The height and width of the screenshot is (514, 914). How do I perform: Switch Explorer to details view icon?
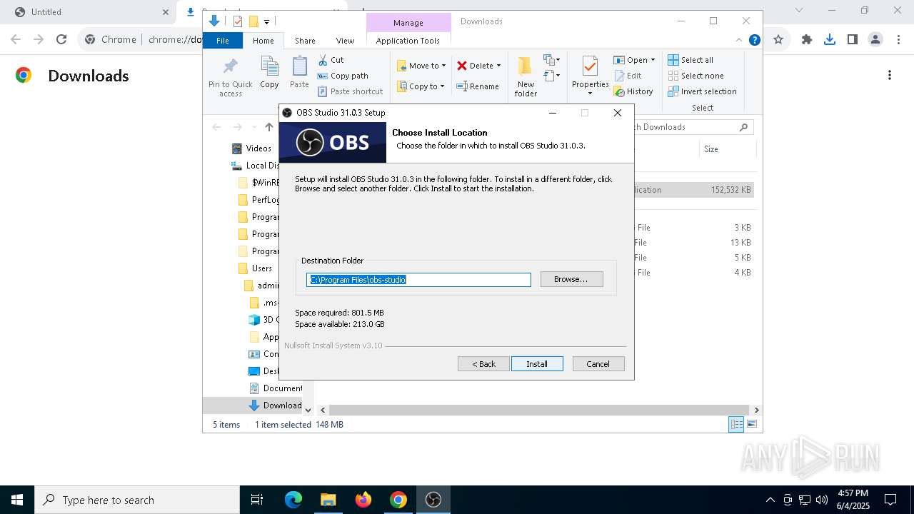pyautogui.click(x=735, y=424)
